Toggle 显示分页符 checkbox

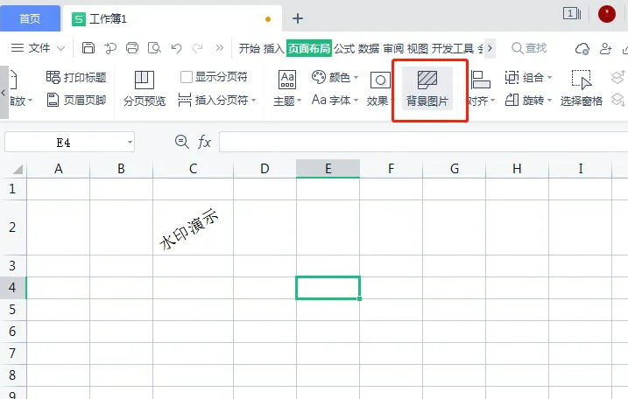[187, 77]
